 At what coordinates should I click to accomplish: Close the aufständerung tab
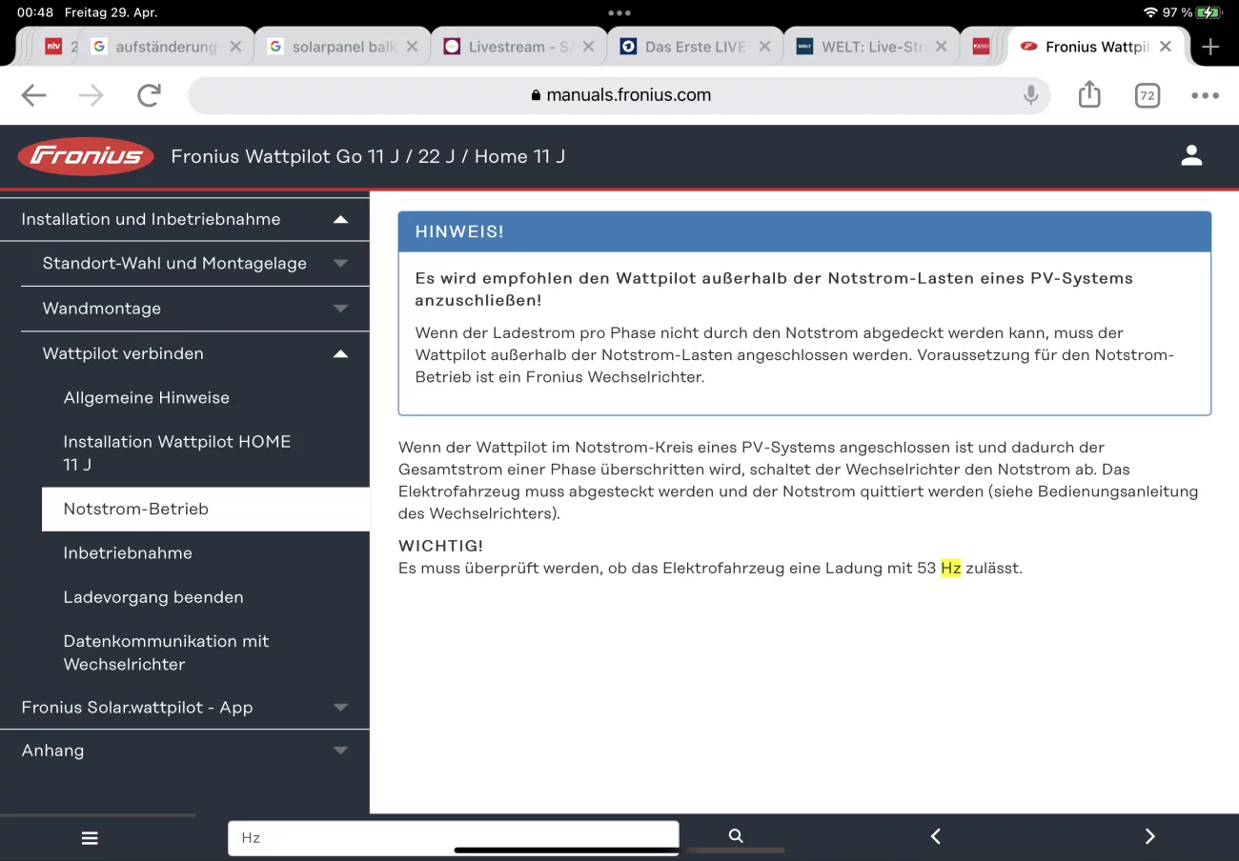[236, 47]
